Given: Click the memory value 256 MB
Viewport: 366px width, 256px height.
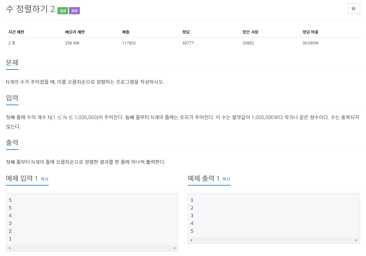Looking at the screenshot, I should pyautogui.click(x=72, y=43).
